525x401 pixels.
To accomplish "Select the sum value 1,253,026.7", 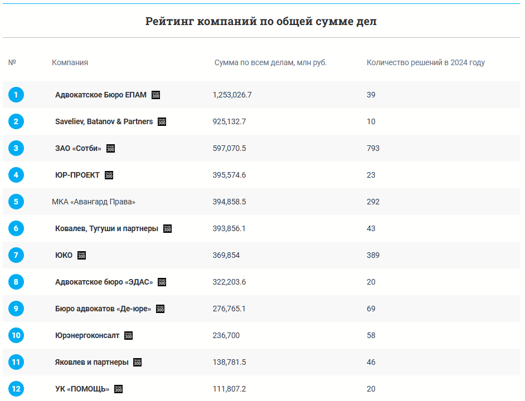I will pyautogui.click(x=232, y=95).
